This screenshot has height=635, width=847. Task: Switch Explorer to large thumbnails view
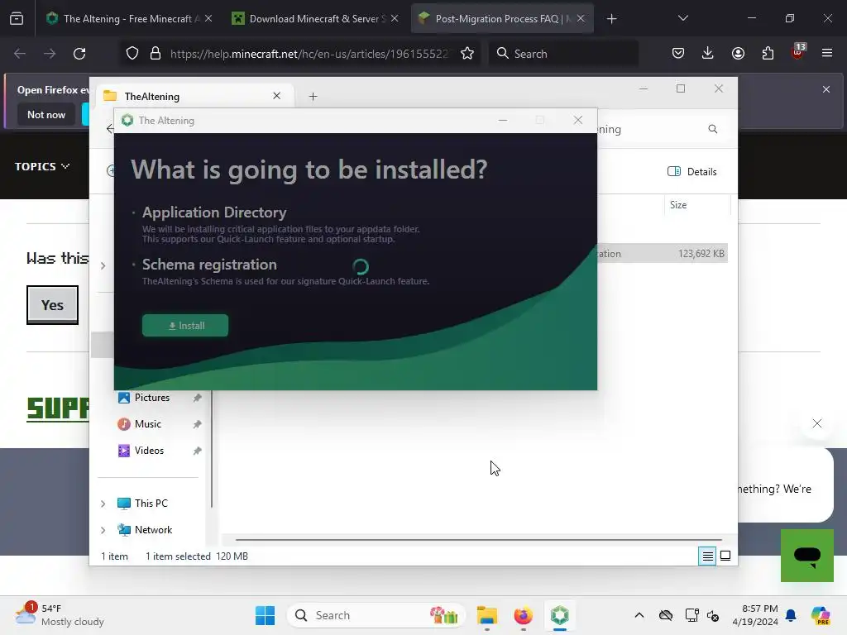725,556
